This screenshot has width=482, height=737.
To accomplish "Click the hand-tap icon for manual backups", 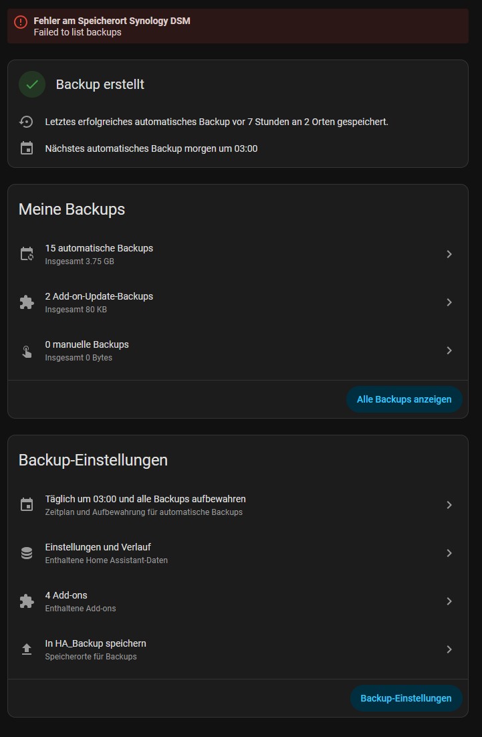I will (x=27, y=350).
